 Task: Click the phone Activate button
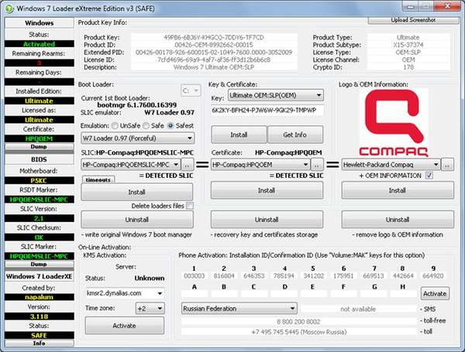[435, 294]
